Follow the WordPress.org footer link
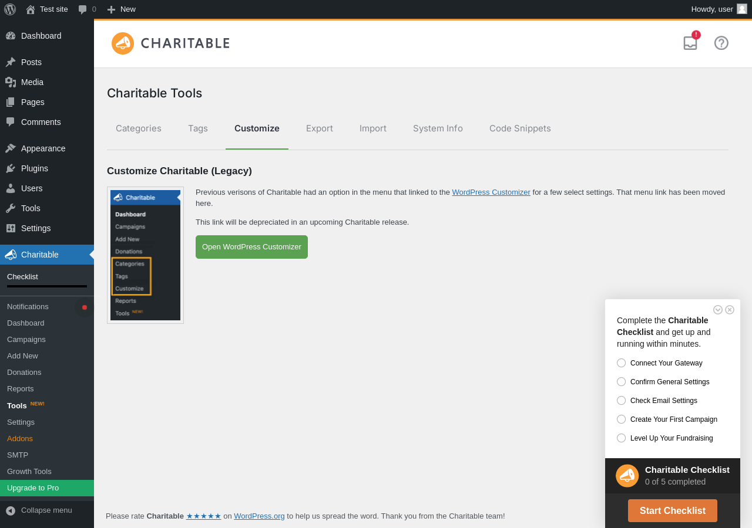The height and width of the screenshot is (528, 752). coord(259,516)
